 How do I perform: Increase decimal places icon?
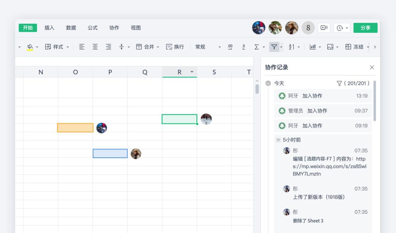230,47
